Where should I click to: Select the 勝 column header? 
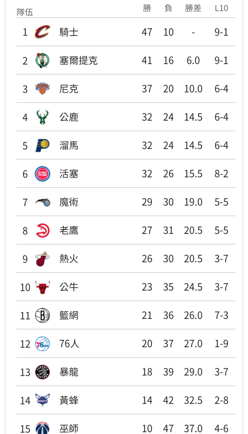point(147,8)
